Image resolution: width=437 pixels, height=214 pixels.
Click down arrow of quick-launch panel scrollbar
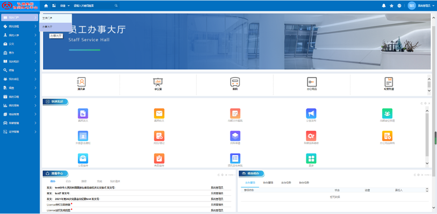click(427, 164)
